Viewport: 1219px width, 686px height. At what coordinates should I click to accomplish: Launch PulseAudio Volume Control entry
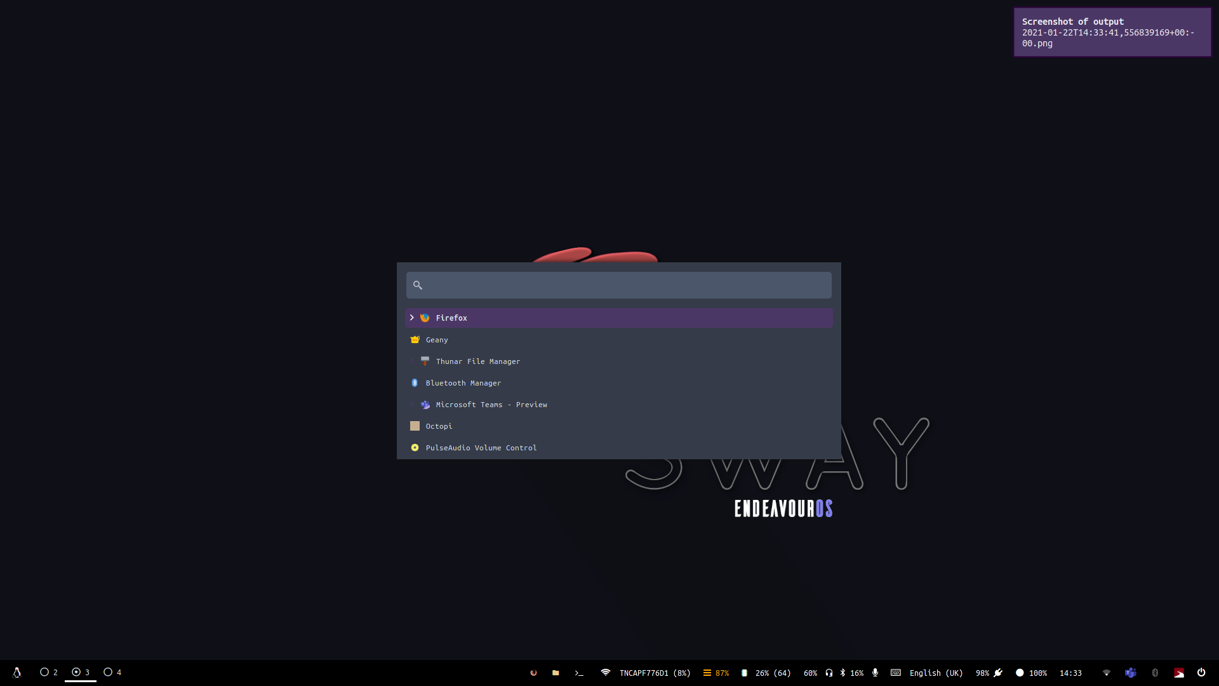click(x=481, y=448)
